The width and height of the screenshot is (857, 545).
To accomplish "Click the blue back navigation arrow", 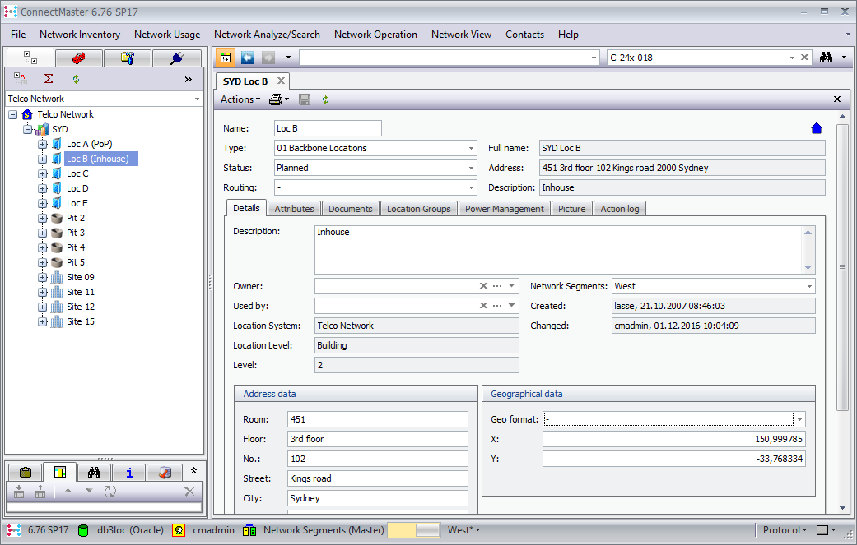I will 248,58.
